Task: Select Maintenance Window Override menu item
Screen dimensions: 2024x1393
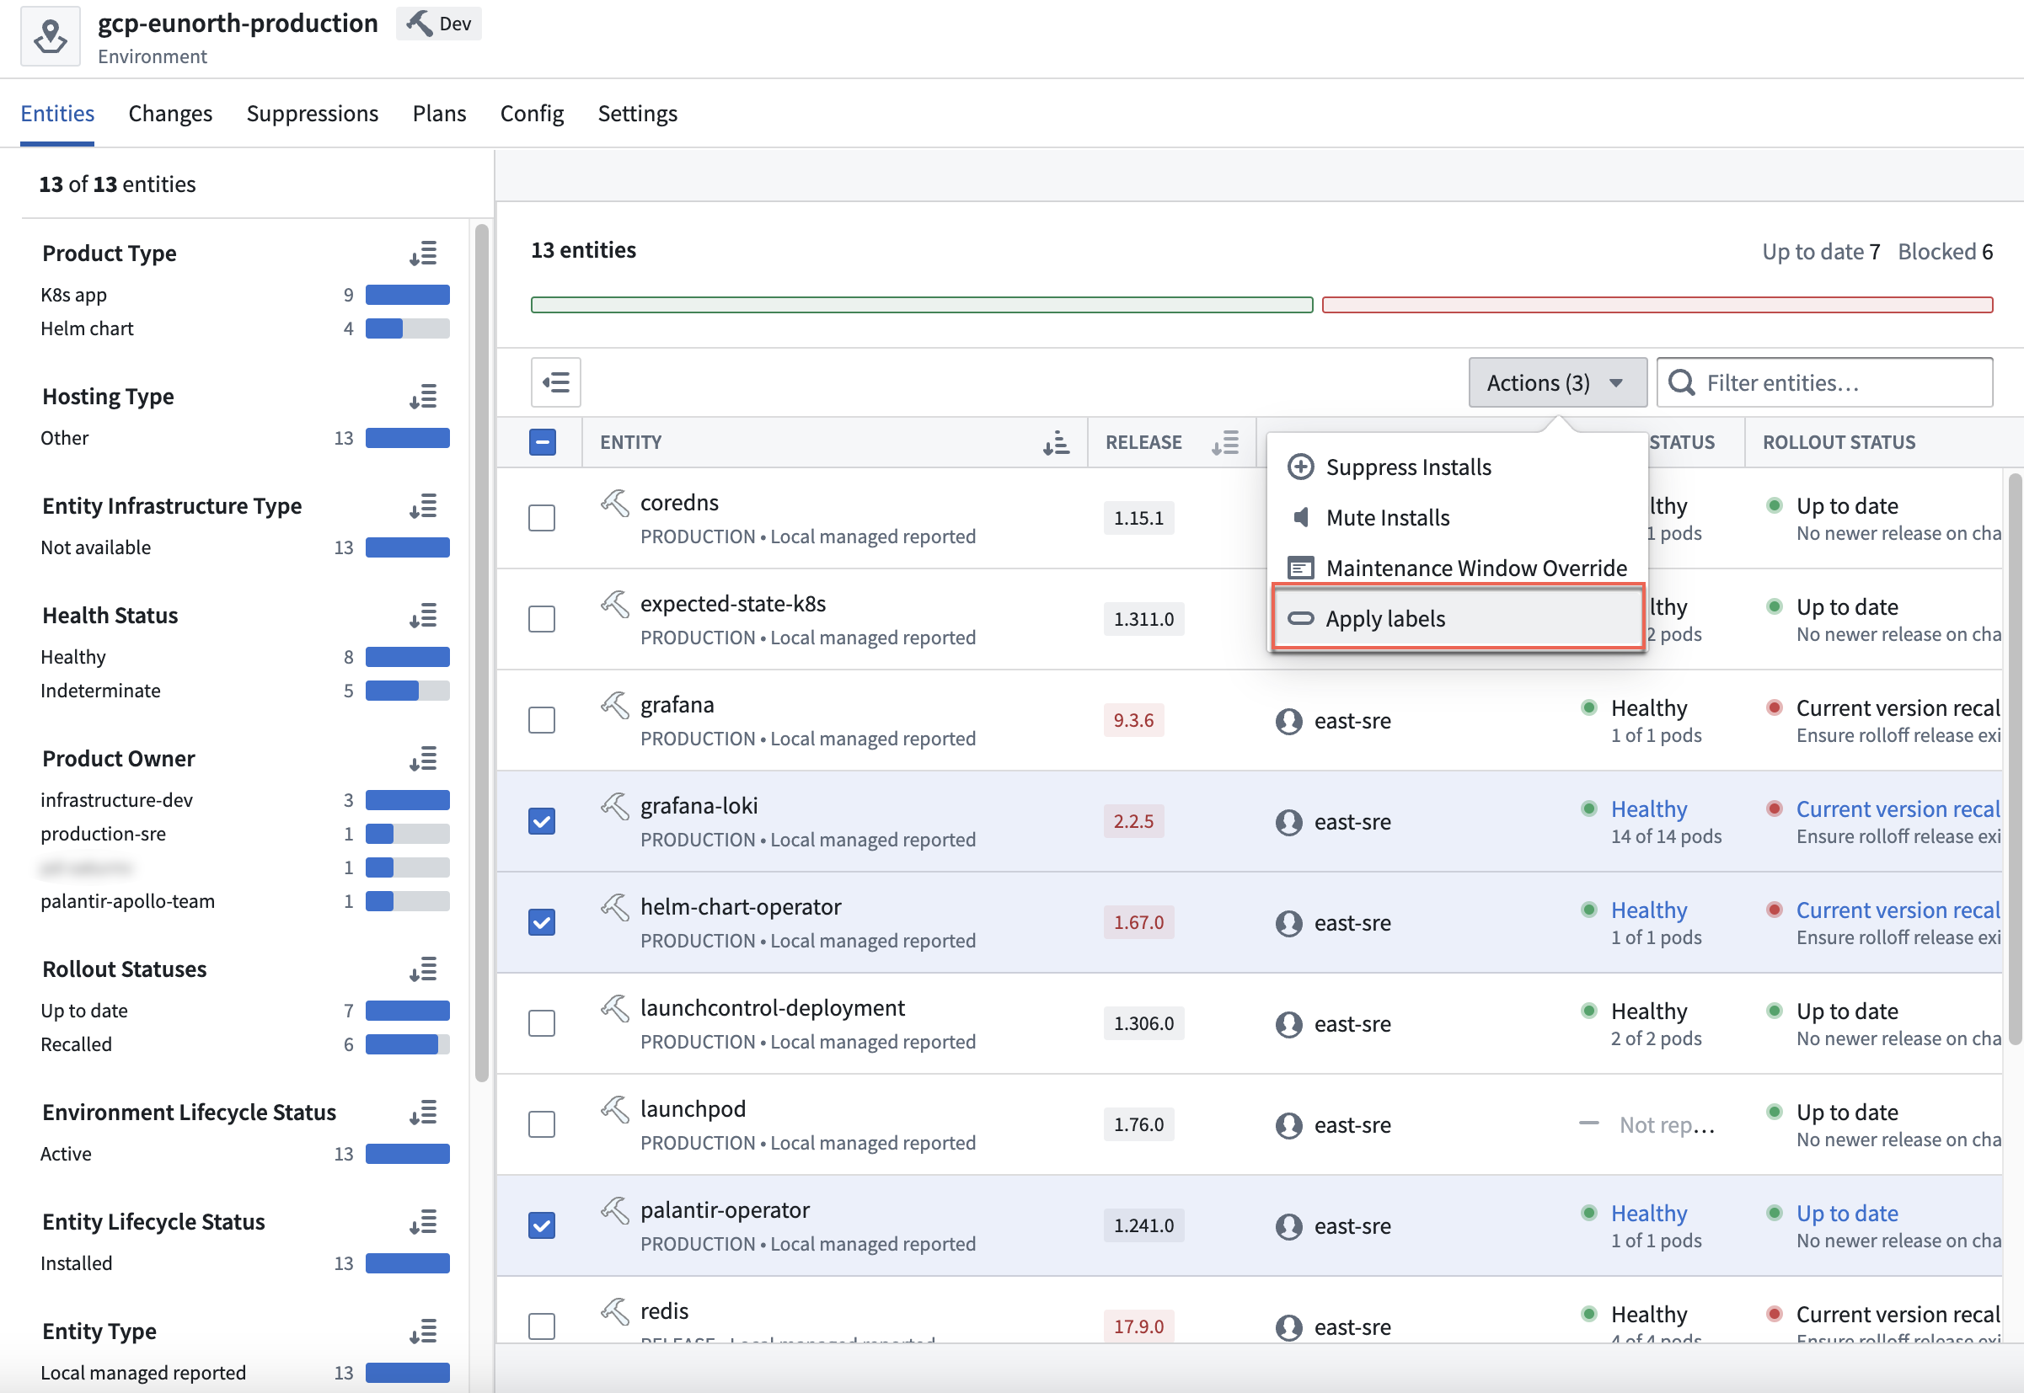Action: coord(1457,568)
